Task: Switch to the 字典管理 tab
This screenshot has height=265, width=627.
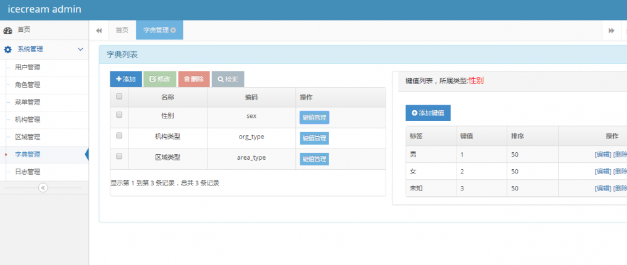Action: [x=159, y=30]
